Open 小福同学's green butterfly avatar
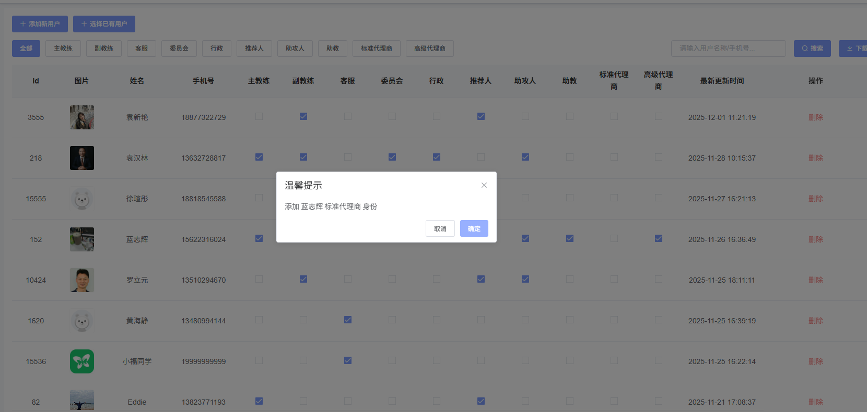This screenshot has width=867, height=412. [x=82, y=361]
